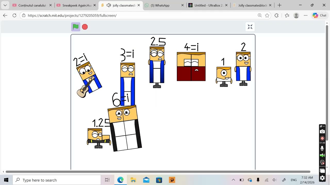Open volume control in system tray
The height and width of the screenshot is (185, 330).
tap(275, 180)
